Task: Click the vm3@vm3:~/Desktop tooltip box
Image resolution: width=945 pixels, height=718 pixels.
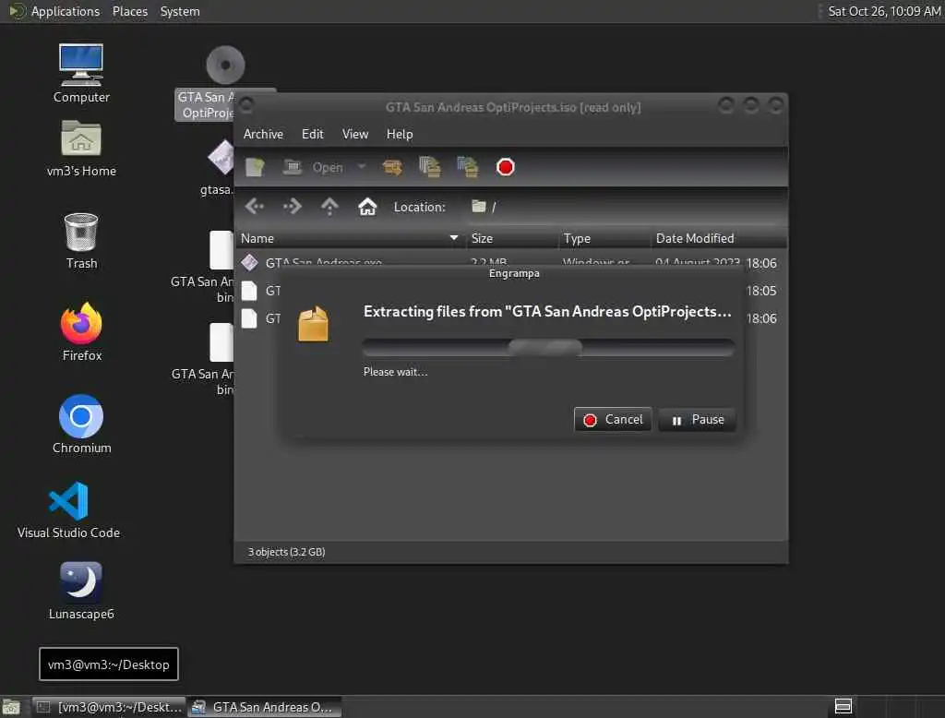Action: [109, 664]
